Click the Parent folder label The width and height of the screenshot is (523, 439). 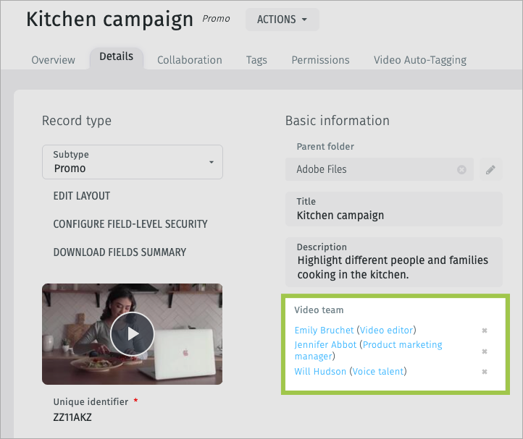325,147
